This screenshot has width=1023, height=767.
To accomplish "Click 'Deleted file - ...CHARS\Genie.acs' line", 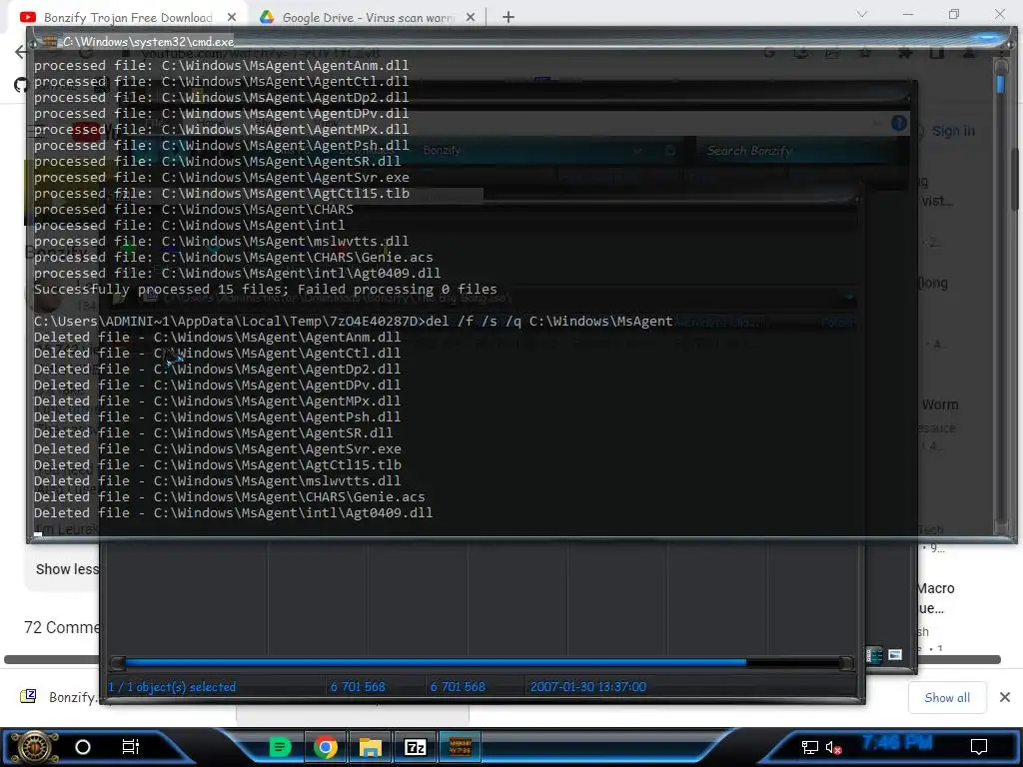I will click(230, 497).
